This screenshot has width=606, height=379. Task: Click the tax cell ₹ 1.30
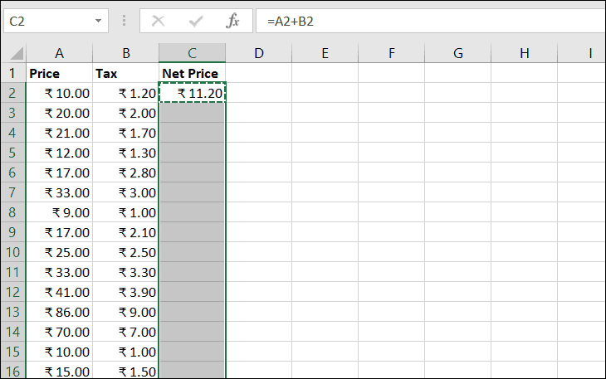125,153
